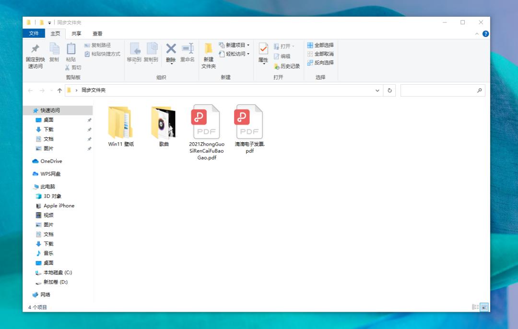Click 全部选择 to select all items

(x=320, y=45)
